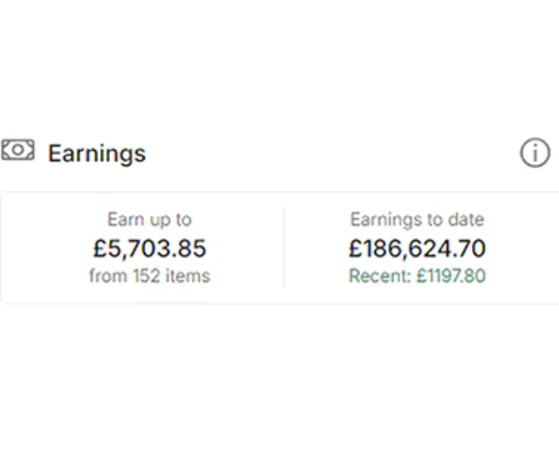Screen dimensions: 559x476
Task: Click the £1197.80 value after Recent
Action: (x=449, y=276)
